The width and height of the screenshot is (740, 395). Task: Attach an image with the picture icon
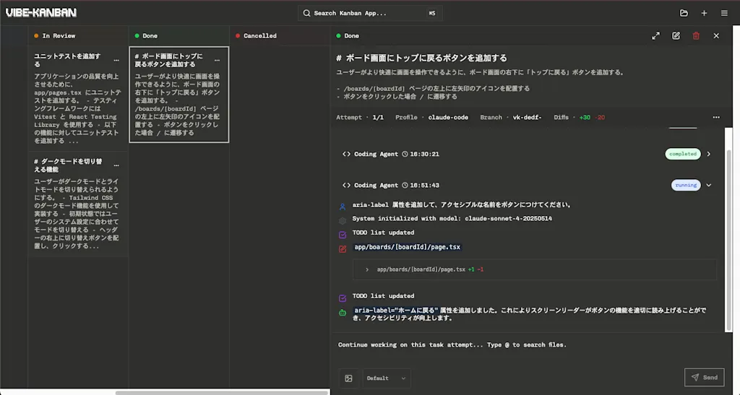(349, 378)
